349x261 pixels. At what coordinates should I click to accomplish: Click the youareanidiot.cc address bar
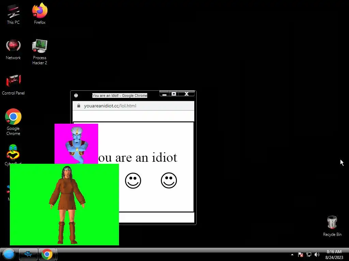(x=133, y=106)
